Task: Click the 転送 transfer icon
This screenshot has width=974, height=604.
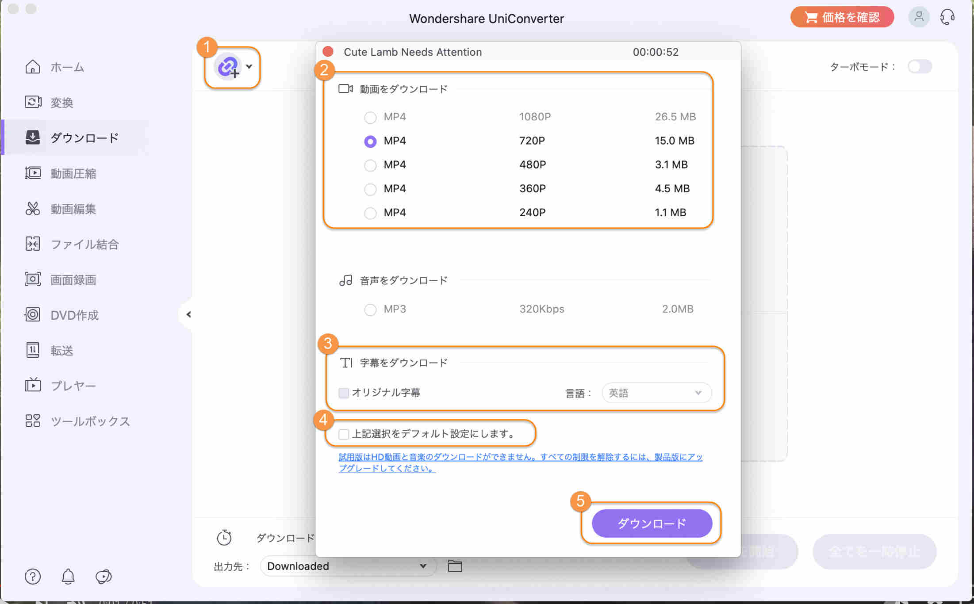Action: [33, 350]
